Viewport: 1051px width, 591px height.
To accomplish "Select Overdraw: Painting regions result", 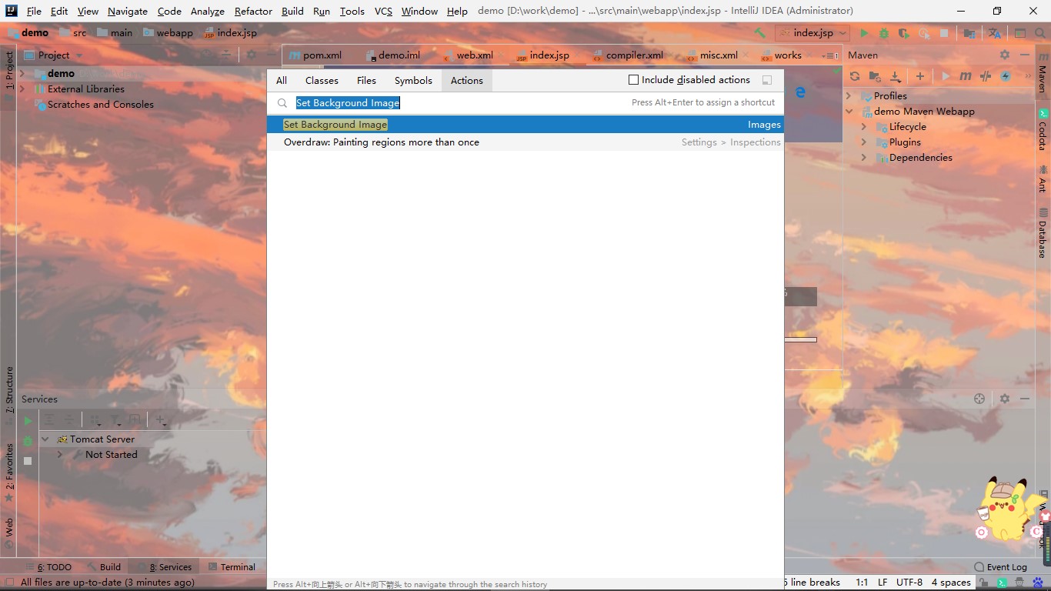I will pyautogui.click(x=525, y=142).
